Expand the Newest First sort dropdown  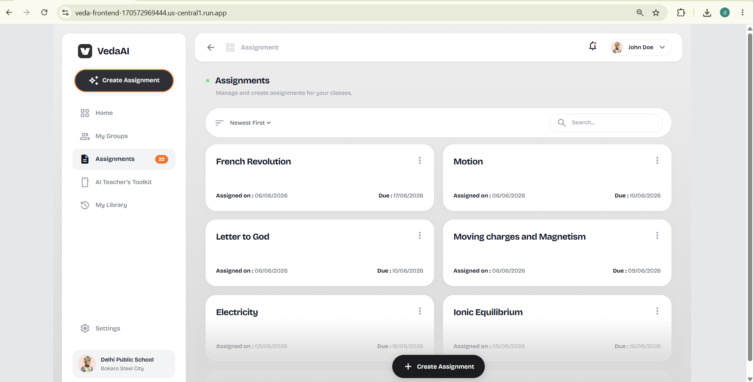[x=250, y=123]
